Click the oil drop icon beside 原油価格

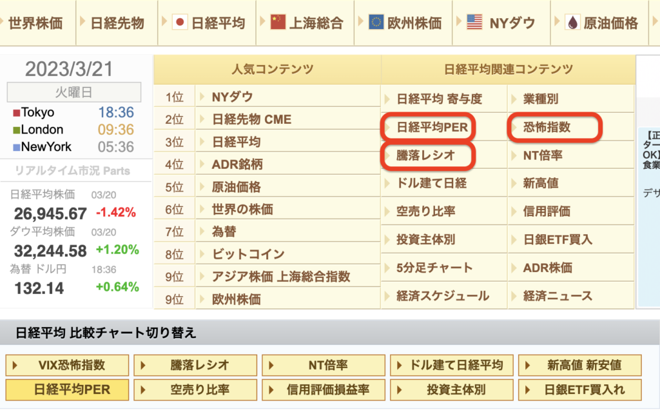pos(572,23)
